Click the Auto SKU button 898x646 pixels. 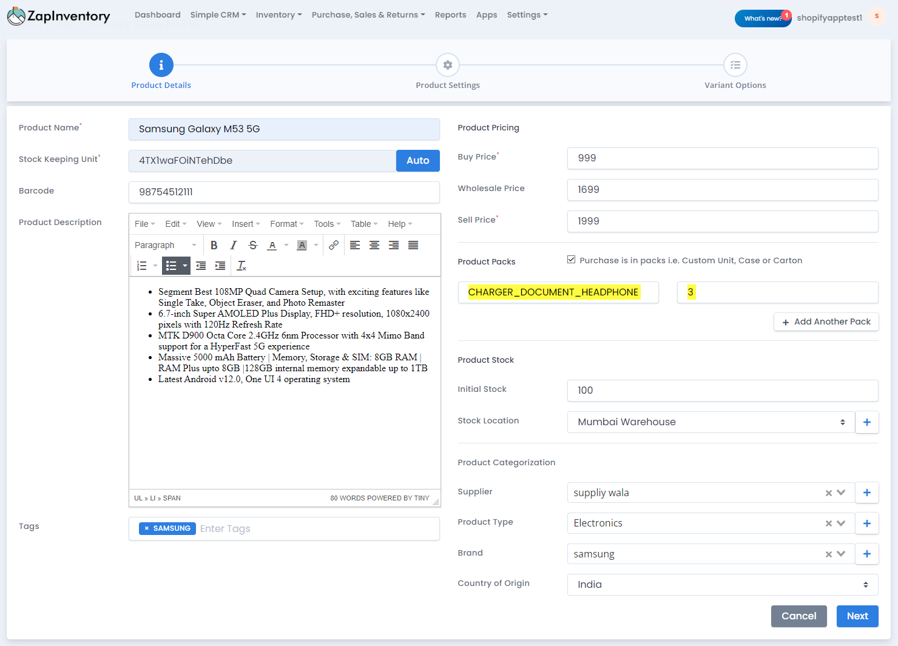[418, 161]
